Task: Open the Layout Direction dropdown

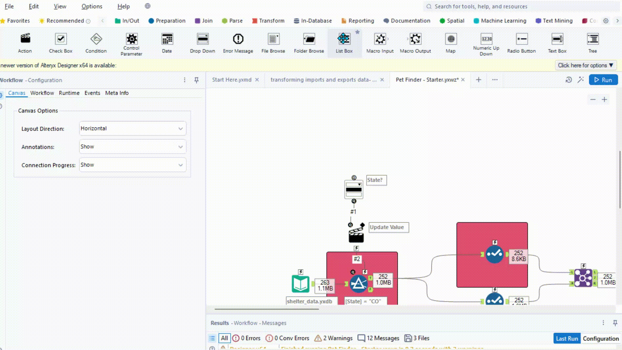Action: pyautogui.click(x=133, y=128)
